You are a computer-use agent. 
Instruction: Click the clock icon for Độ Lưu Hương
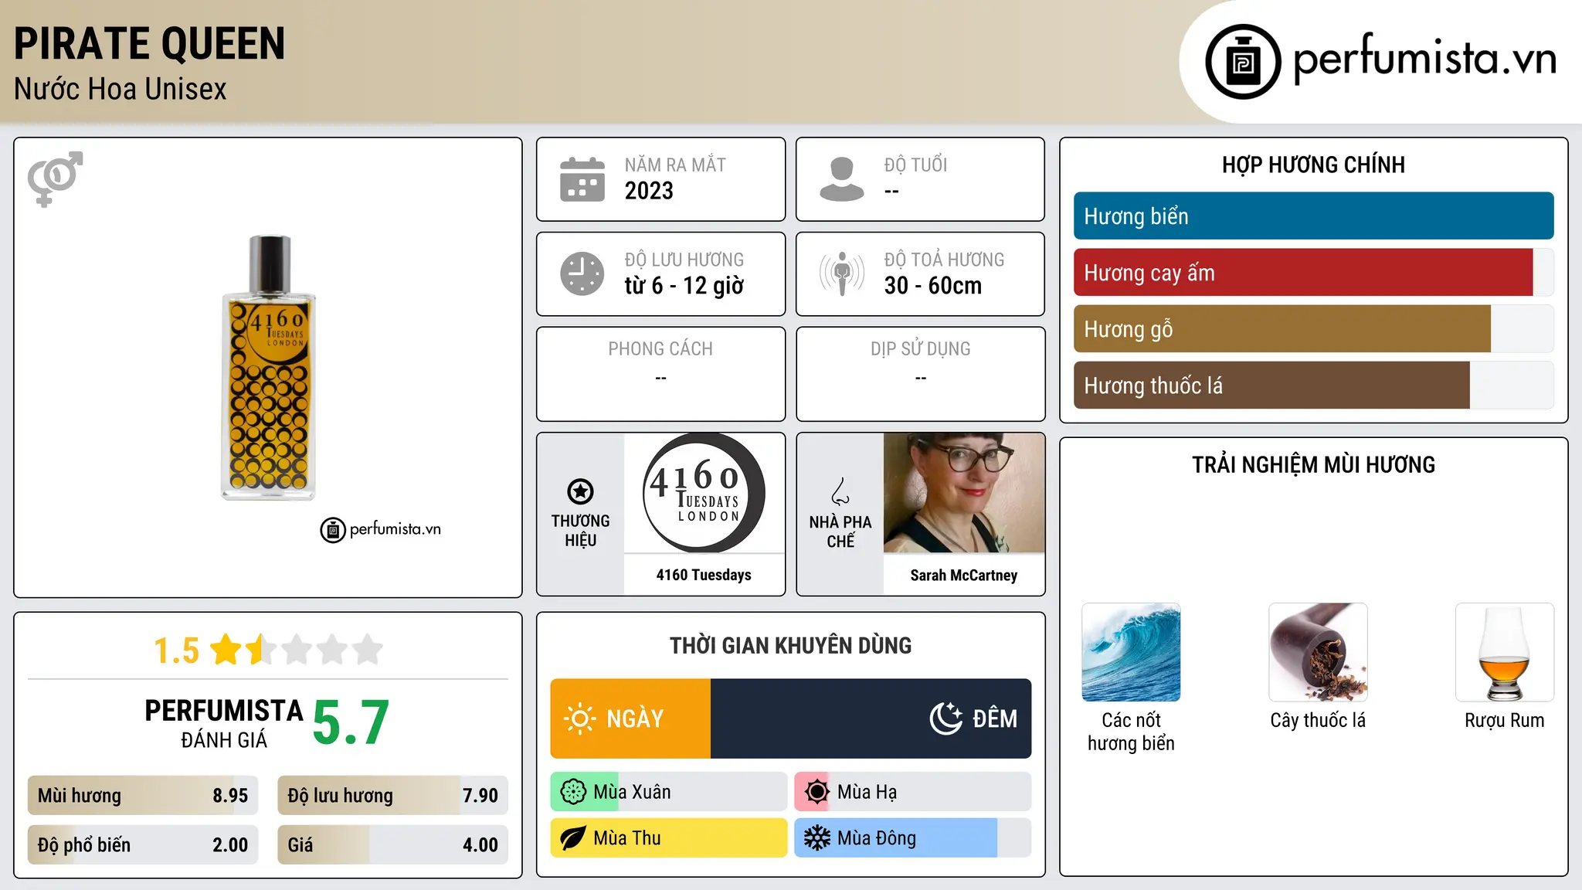(582, 273)
